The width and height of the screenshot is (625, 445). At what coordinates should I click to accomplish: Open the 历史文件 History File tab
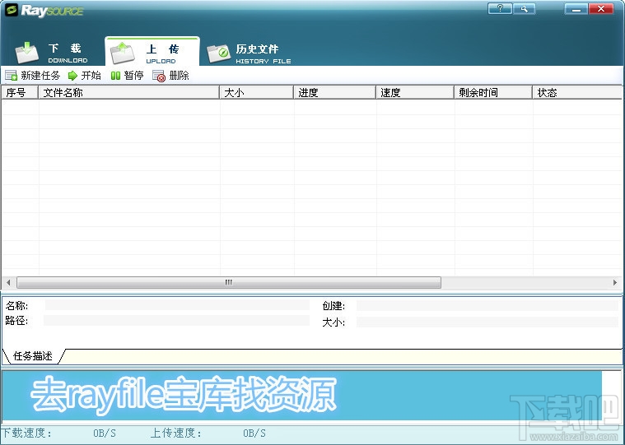pyautogui.click(x=249, y=53)
